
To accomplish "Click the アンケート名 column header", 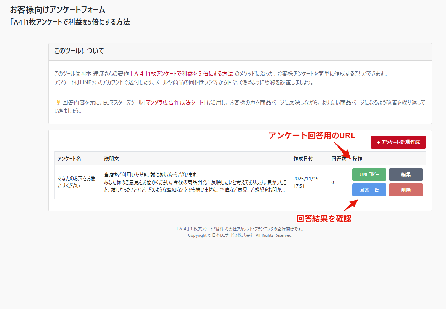I will tap(69, 159).
